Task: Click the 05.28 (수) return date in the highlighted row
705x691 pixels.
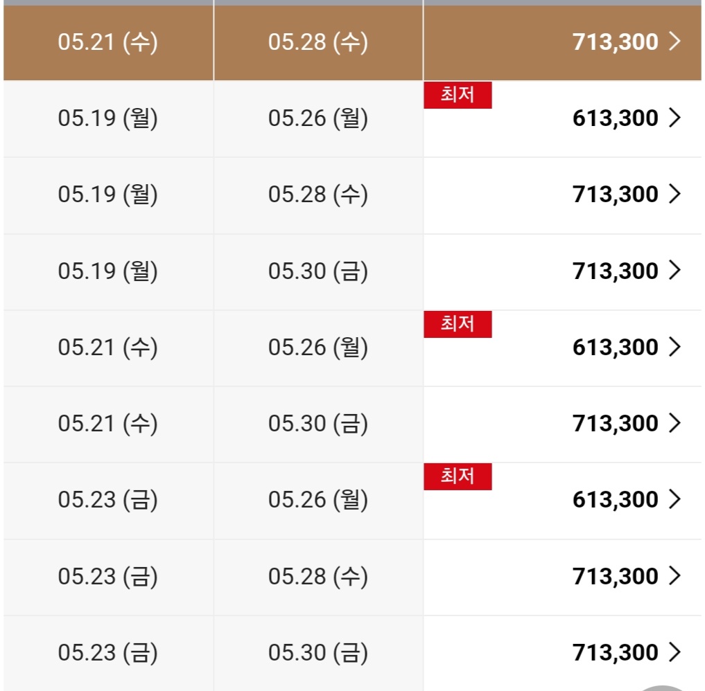Action: point(318,42)
